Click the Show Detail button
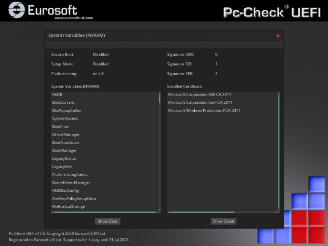Screen dimensions: 328x246 point(223,221)
